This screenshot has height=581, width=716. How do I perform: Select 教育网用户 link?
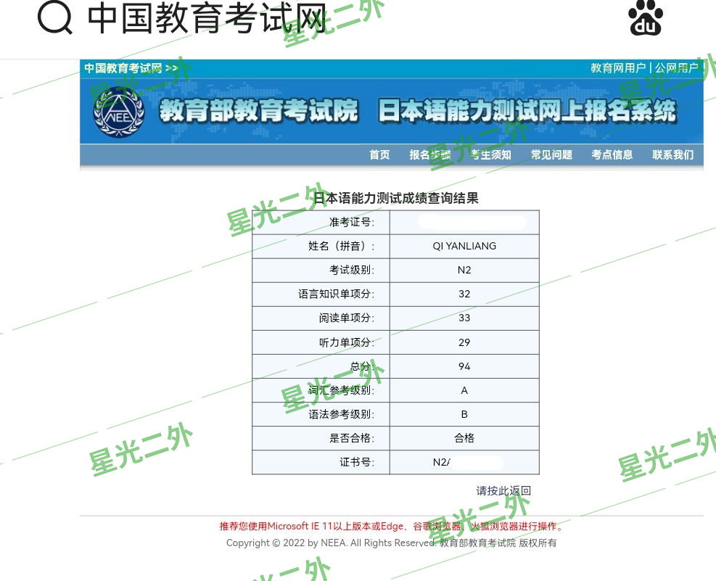(x=618, y=68)
